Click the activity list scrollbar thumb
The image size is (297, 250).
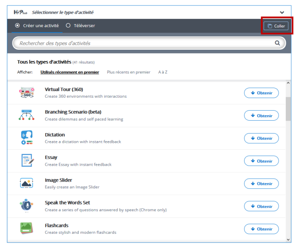(x=288, y=109)
